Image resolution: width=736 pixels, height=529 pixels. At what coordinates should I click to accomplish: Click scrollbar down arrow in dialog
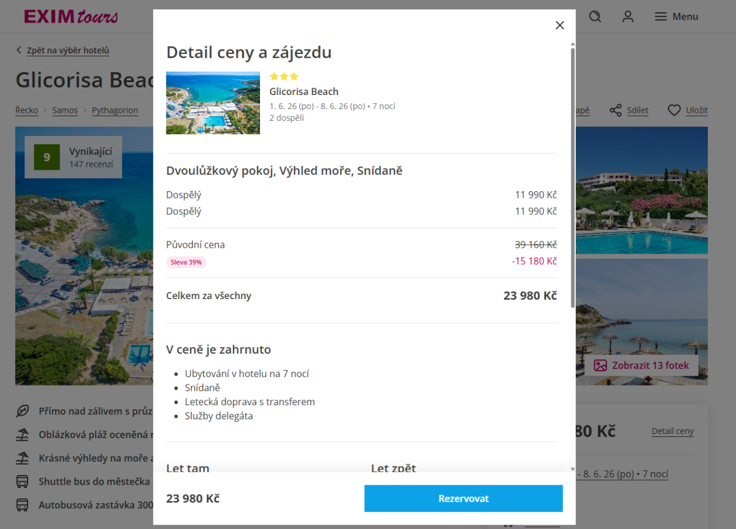click(573, 469)
